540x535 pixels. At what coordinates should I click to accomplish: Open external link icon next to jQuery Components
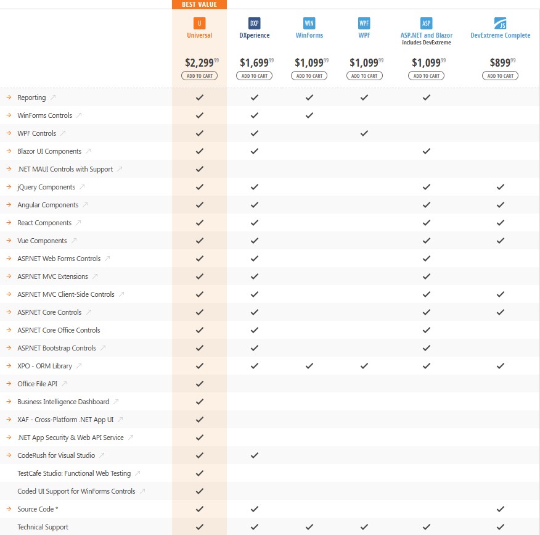pyautogui.click(x=82, y=187)
